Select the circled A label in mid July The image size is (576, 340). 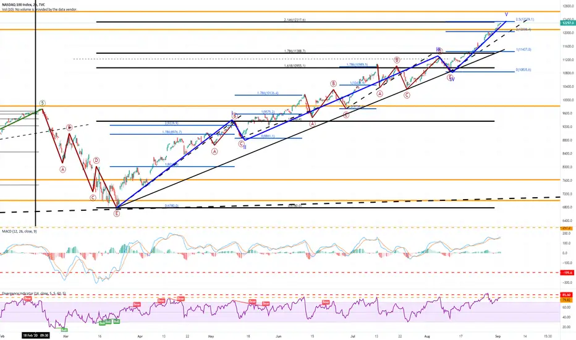tap(380, 94)
